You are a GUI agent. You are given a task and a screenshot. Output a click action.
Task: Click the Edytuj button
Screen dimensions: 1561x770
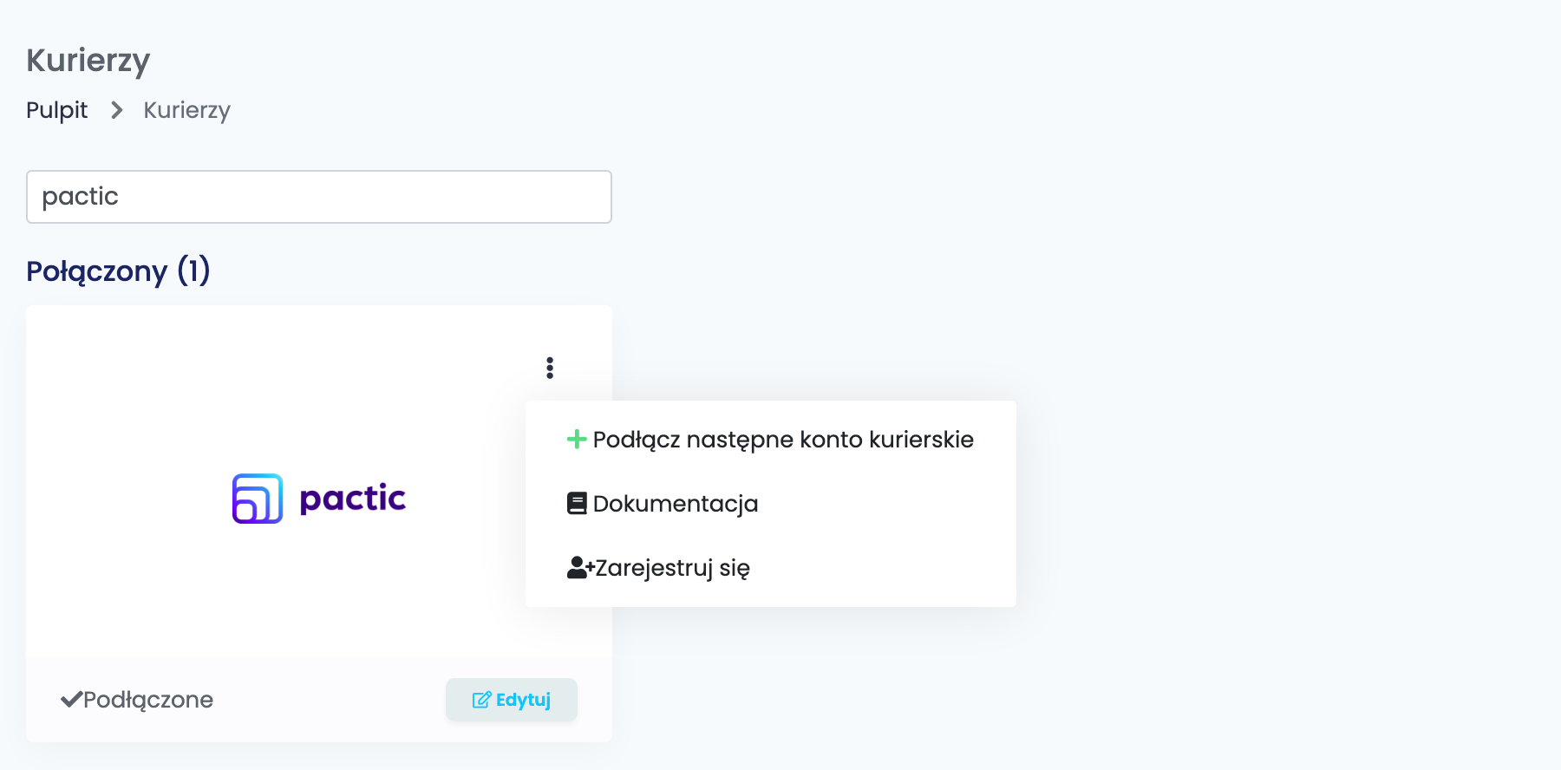[512, 700]
